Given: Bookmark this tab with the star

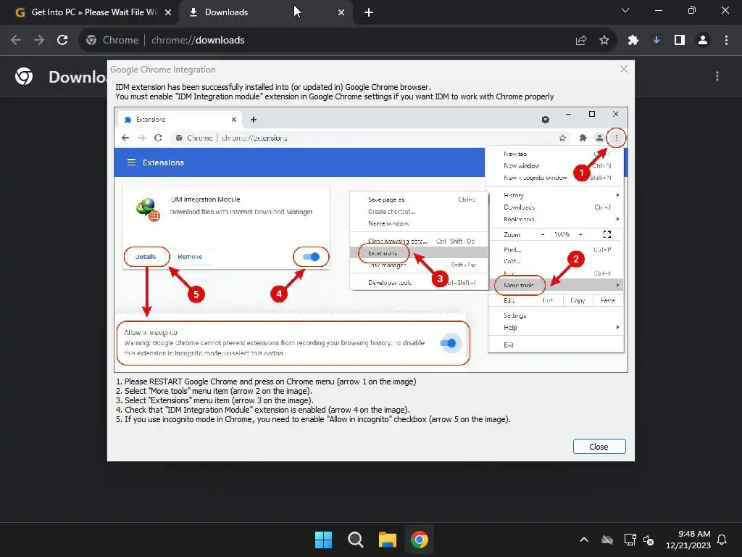Looking at the screenshot, I should click(x=604, y=41).
